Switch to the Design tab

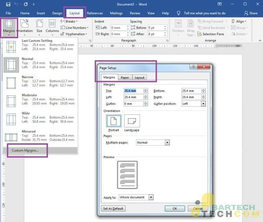57,13
